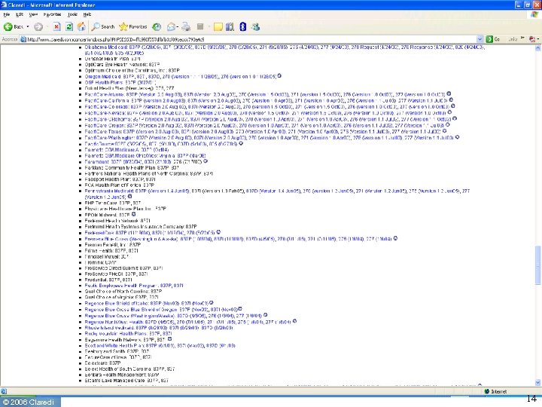This screenshot has height=407, width=542.
Task: Click the info icon after Paramount
Action: [x=206, y=161]
